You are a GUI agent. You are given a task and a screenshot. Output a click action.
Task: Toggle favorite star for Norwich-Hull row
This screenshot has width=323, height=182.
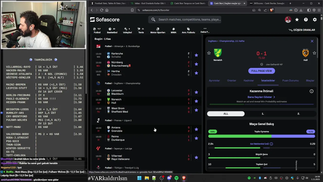coord(196,101)
